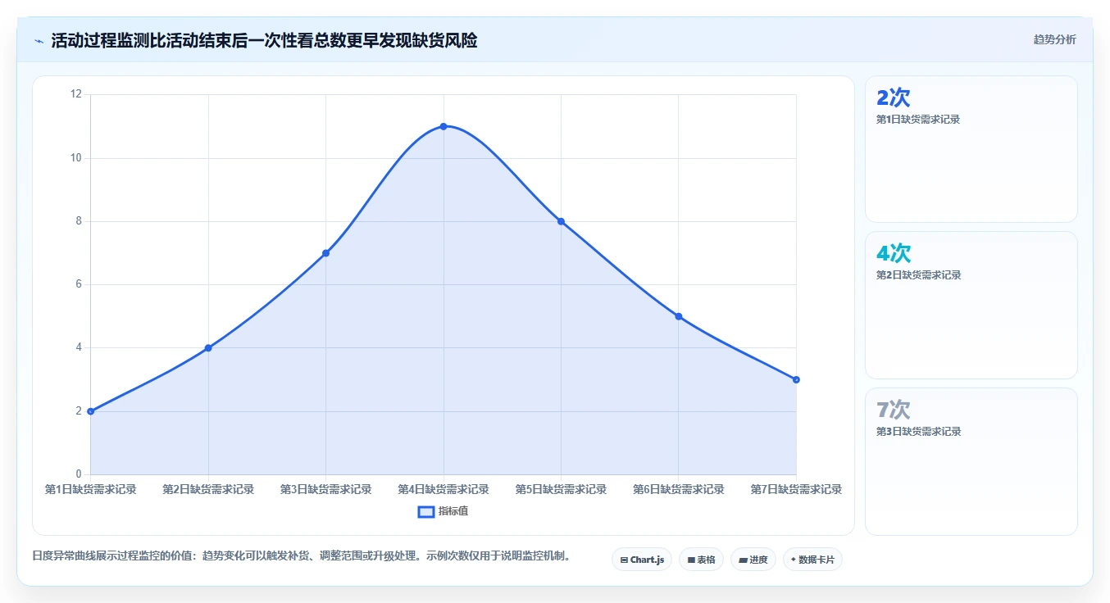Click the Chart.js tag
The image size is (1110, 603).
pyautogui.click(x=642, y=560)
